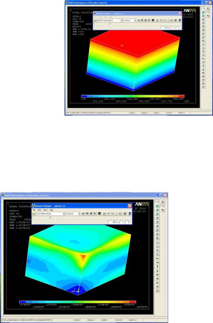Maximize the von Mises ANSYS Multiphysics window
Screen dimensions: 213x323
161,195
